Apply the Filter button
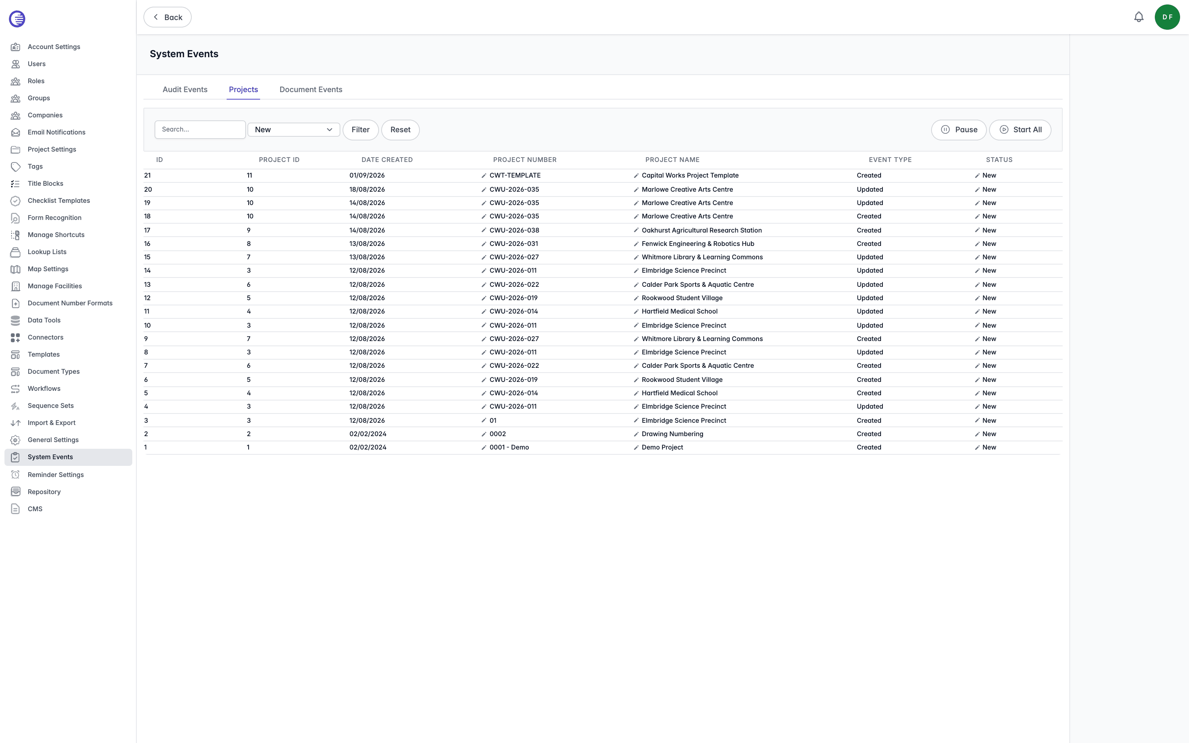1189x743 pixels. [361, 130]
